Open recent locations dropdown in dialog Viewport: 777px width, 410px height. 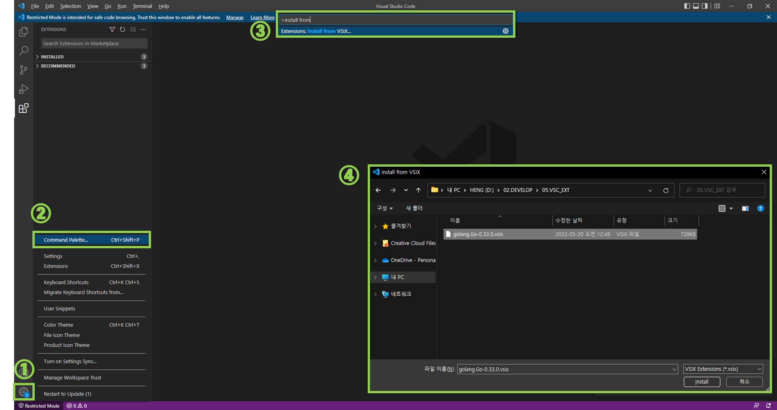[x=406, y=190]
